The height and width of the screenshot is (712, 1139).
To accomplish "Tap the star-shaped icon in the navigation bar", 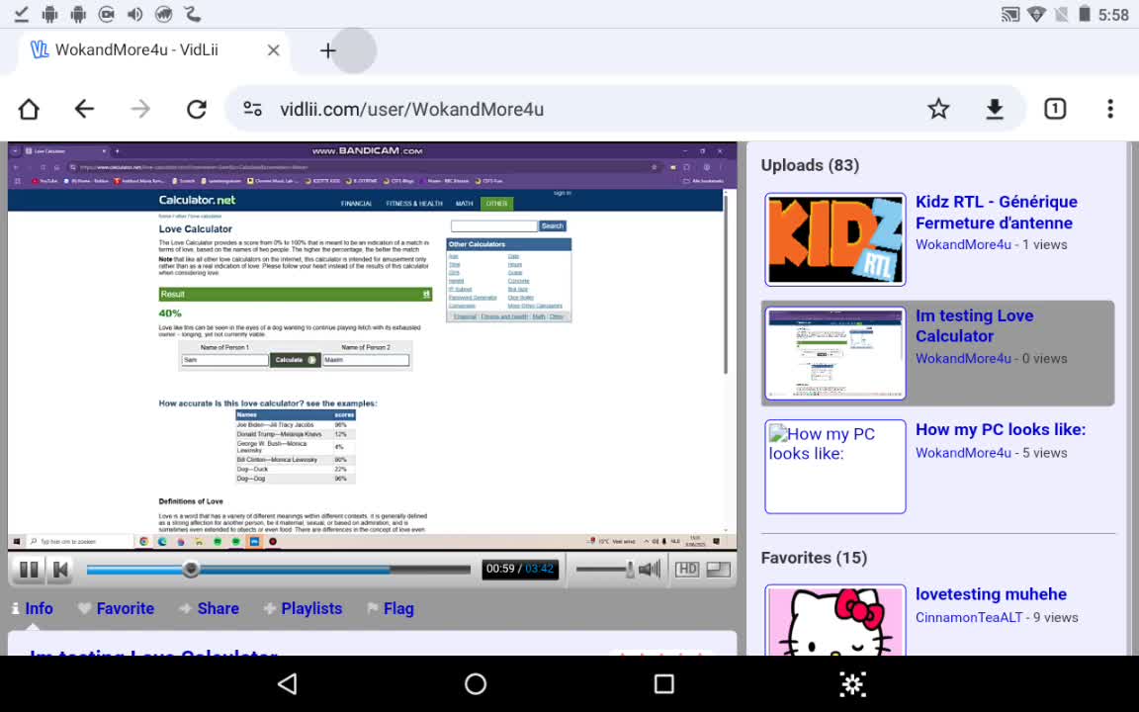I will pos(852,683).
